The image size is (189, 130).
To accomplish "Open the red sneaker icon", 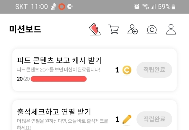I will click(x=95, y=29).
